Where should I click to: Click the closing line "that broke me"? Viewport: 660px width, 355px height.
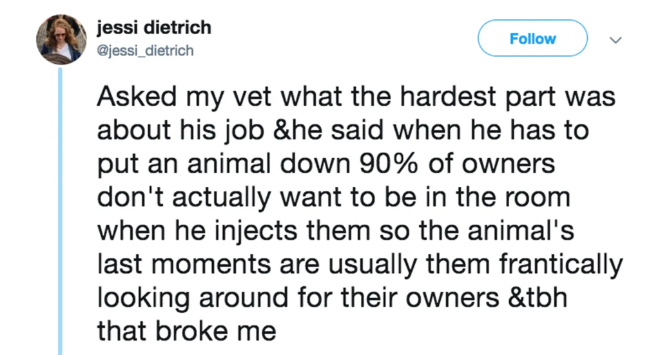coord(187,331)
